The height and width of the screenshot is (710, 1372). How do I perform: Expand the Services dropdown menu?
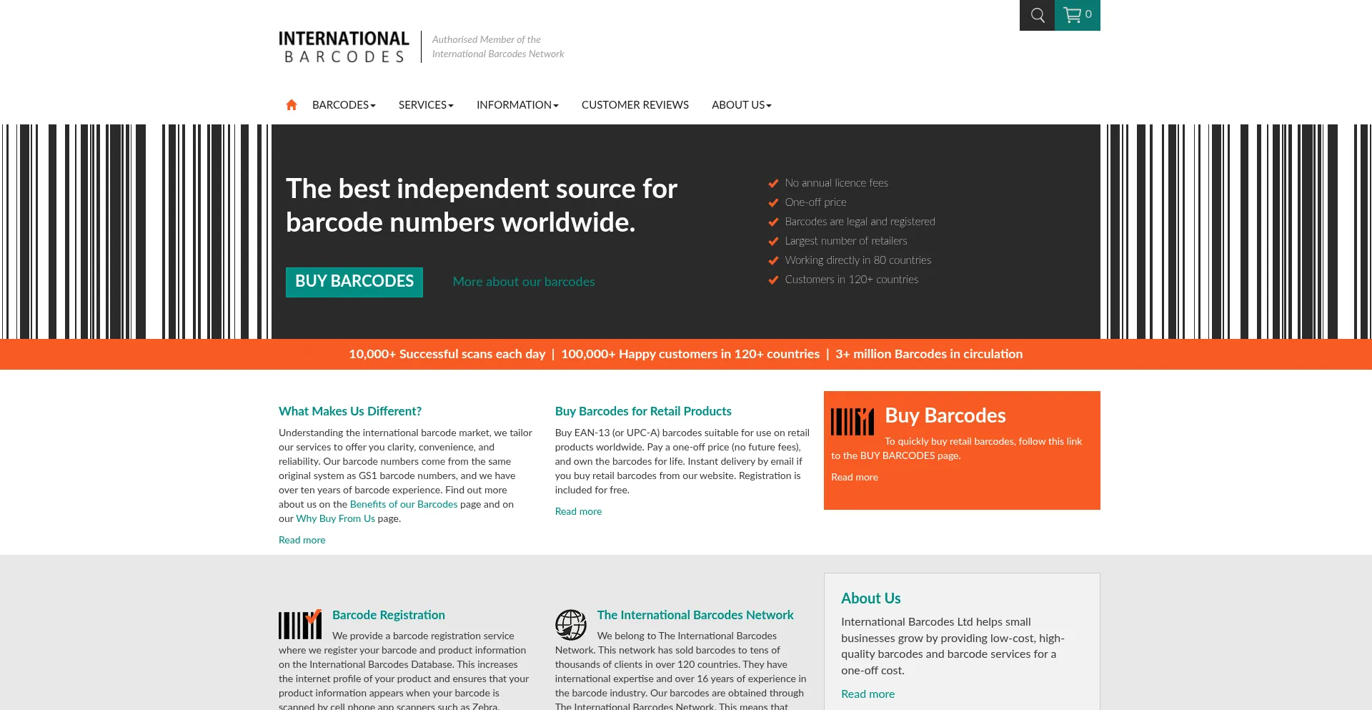tap(426, 105)
